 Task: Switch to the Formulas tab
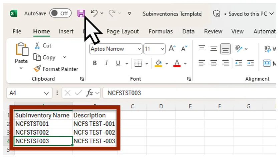tap(161, 31)
